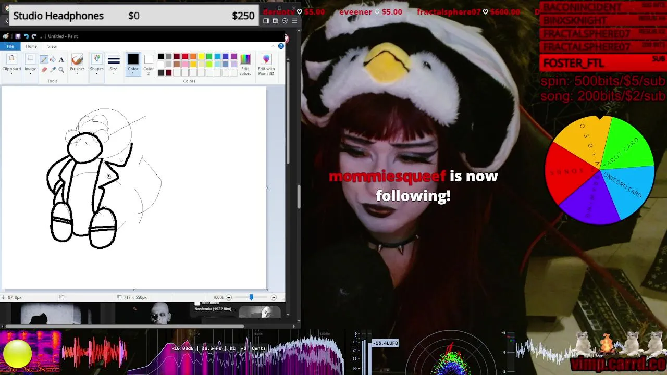
Task: Click the 100% zoom level text
Action: click(x=218, y=297)
